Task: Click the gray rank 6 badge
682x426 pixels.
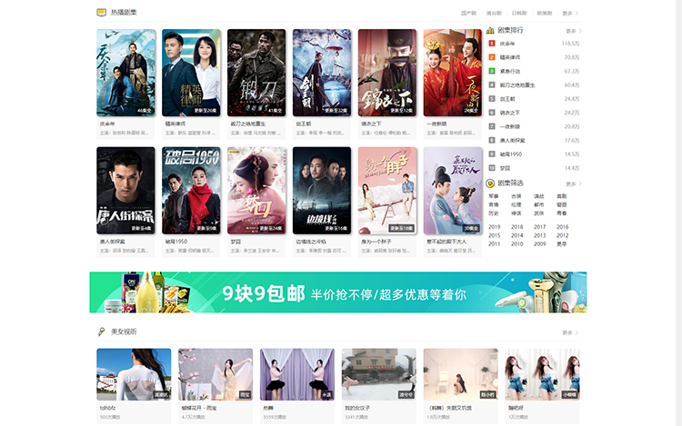Action: click(492, 113)
